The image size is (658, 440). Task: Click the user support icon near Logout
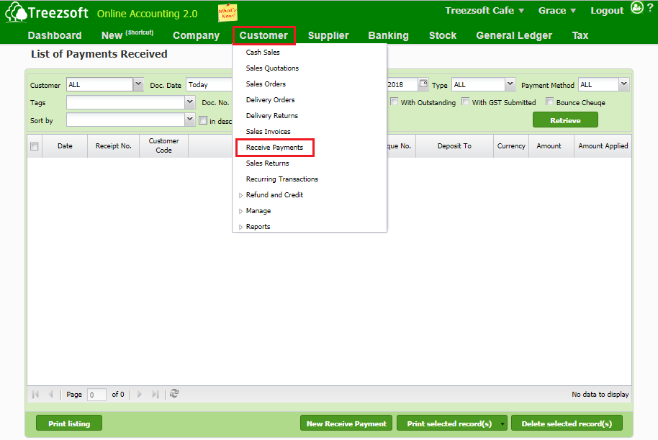click(636, 7)
